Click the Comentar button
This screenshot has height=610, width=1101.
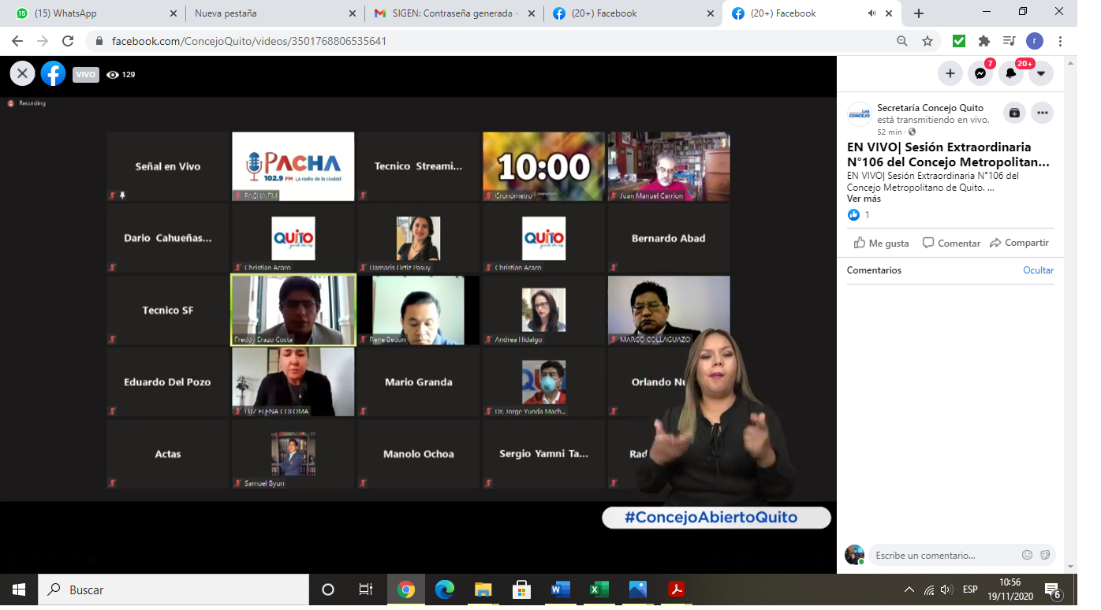click(951, 243)
